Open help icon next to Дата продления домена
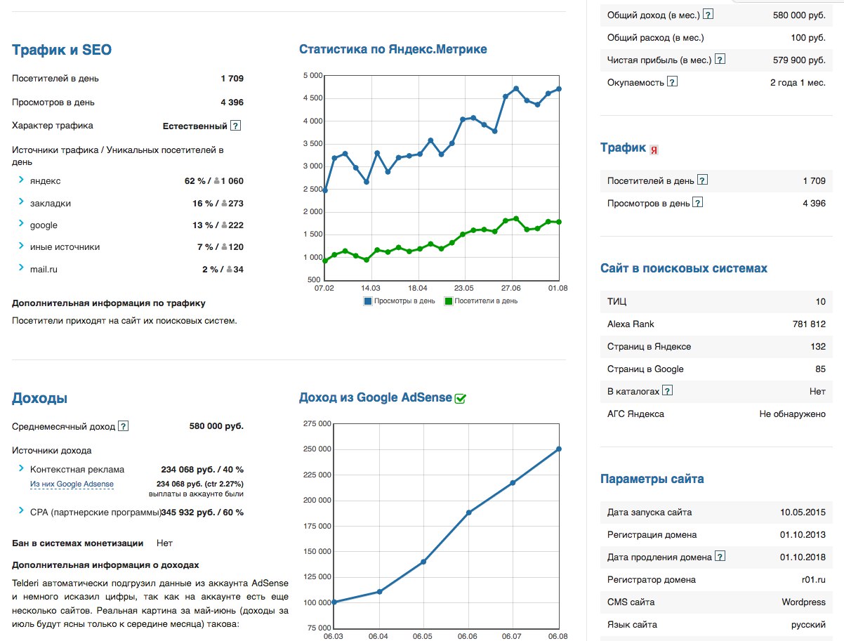Viewport: 844px width, 641px height. [x=720, y=557]
